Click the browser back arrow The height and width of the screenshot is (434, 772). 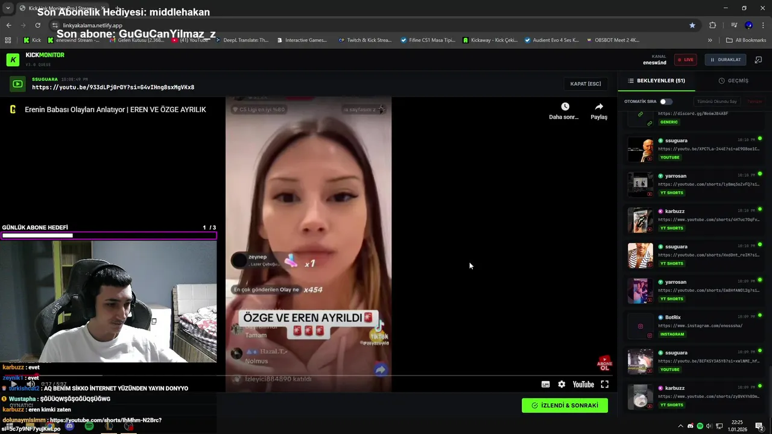tap(8, 25)
